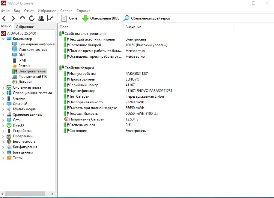Expand the Сеть branch arrow
The width and height of the screenshot is (274, 198).
pyautogui.click(x=3, y=120)
